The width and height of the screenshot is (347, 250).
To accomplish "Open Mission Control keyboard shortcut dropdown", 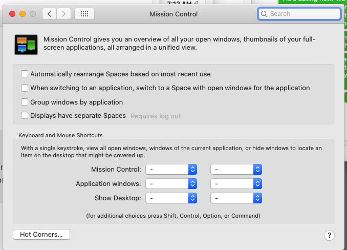I will tap(171, 170).
